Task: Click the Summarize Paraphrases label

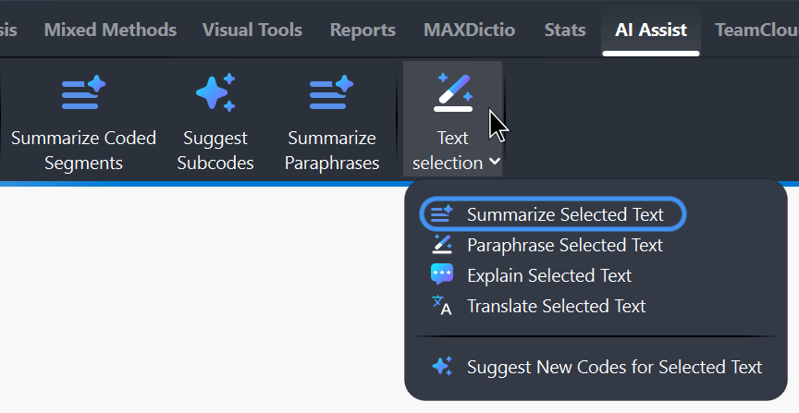Action: point(332,151)
